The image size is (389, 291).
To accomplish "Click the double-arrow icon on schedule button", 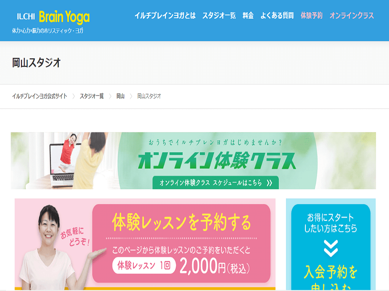I will pos(269,183).
